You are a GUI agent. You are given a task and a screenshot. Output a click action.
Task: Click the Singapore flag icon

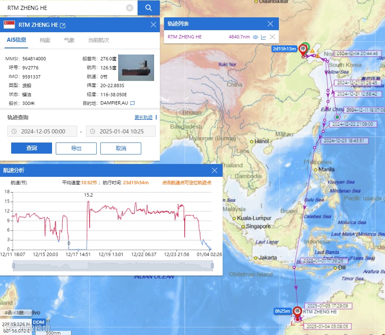(x=10, y=24)
